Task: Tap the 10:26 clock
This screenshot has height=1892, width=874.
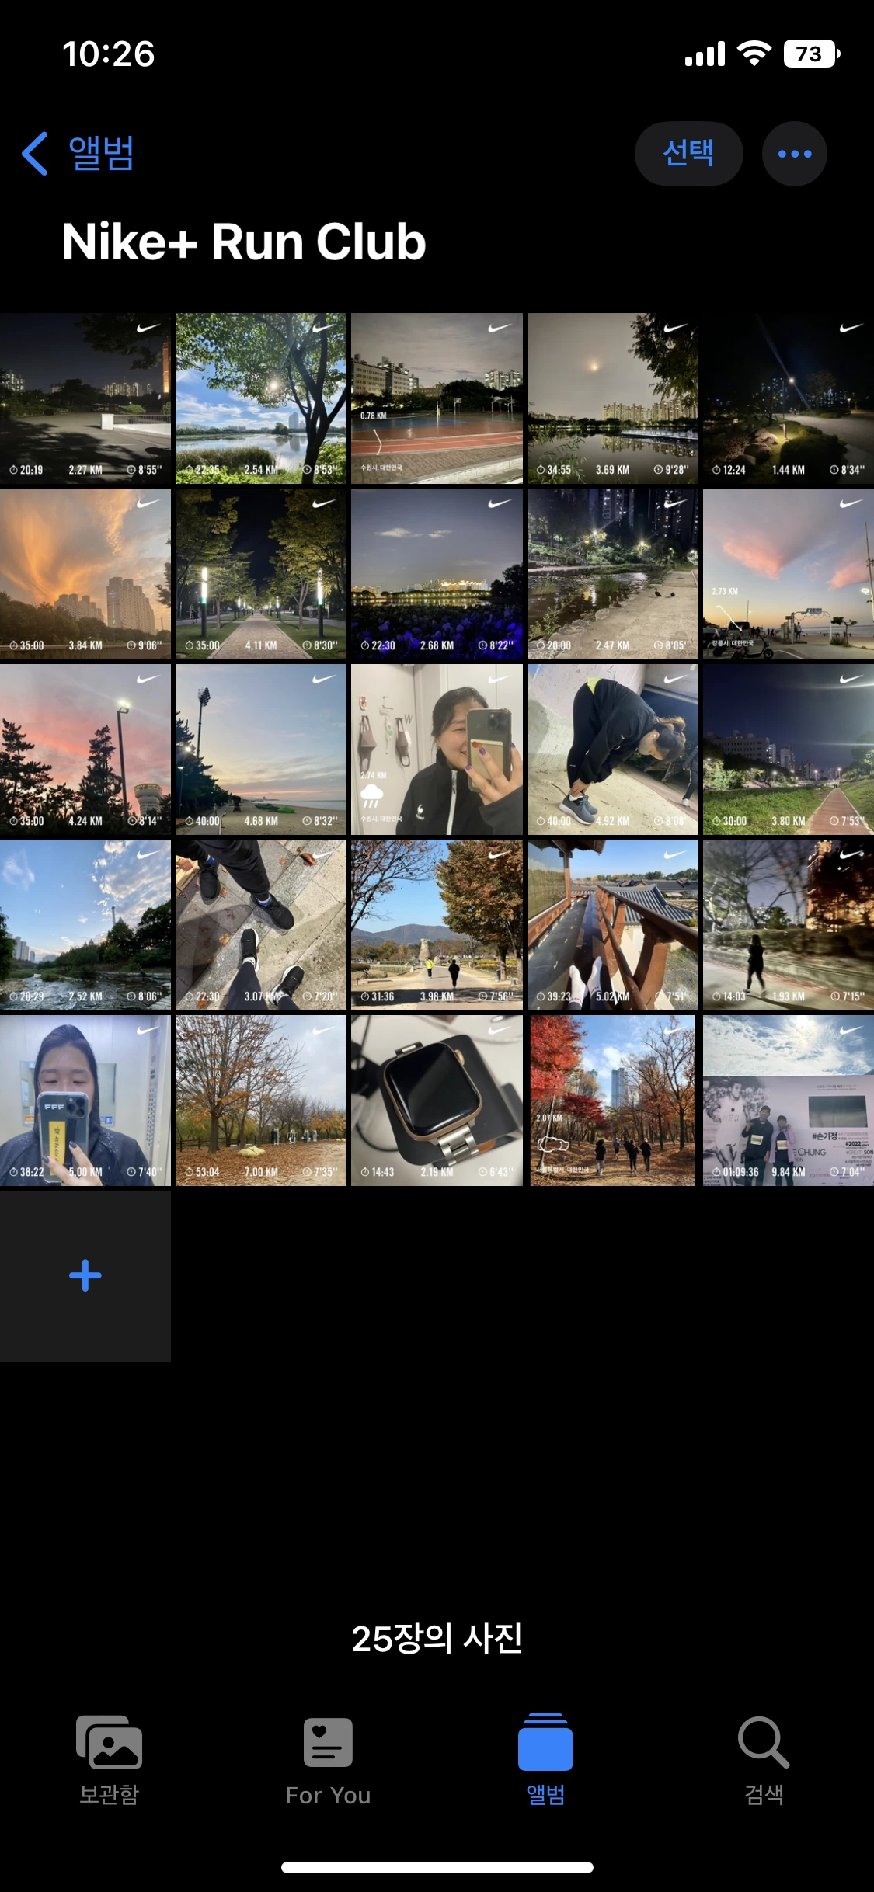Action: click(x=109, y=54)
